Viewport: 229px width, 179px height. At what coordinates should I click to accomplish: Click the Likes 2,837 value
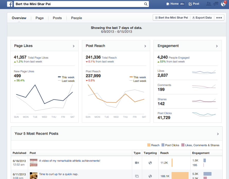click(x=163, y=75)
